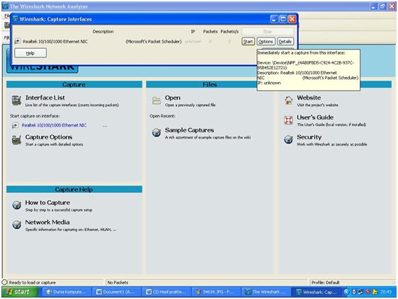Click 'No Packets' status text
The width and height of the screenshot is (398, 299).
[x=118, y=282]
